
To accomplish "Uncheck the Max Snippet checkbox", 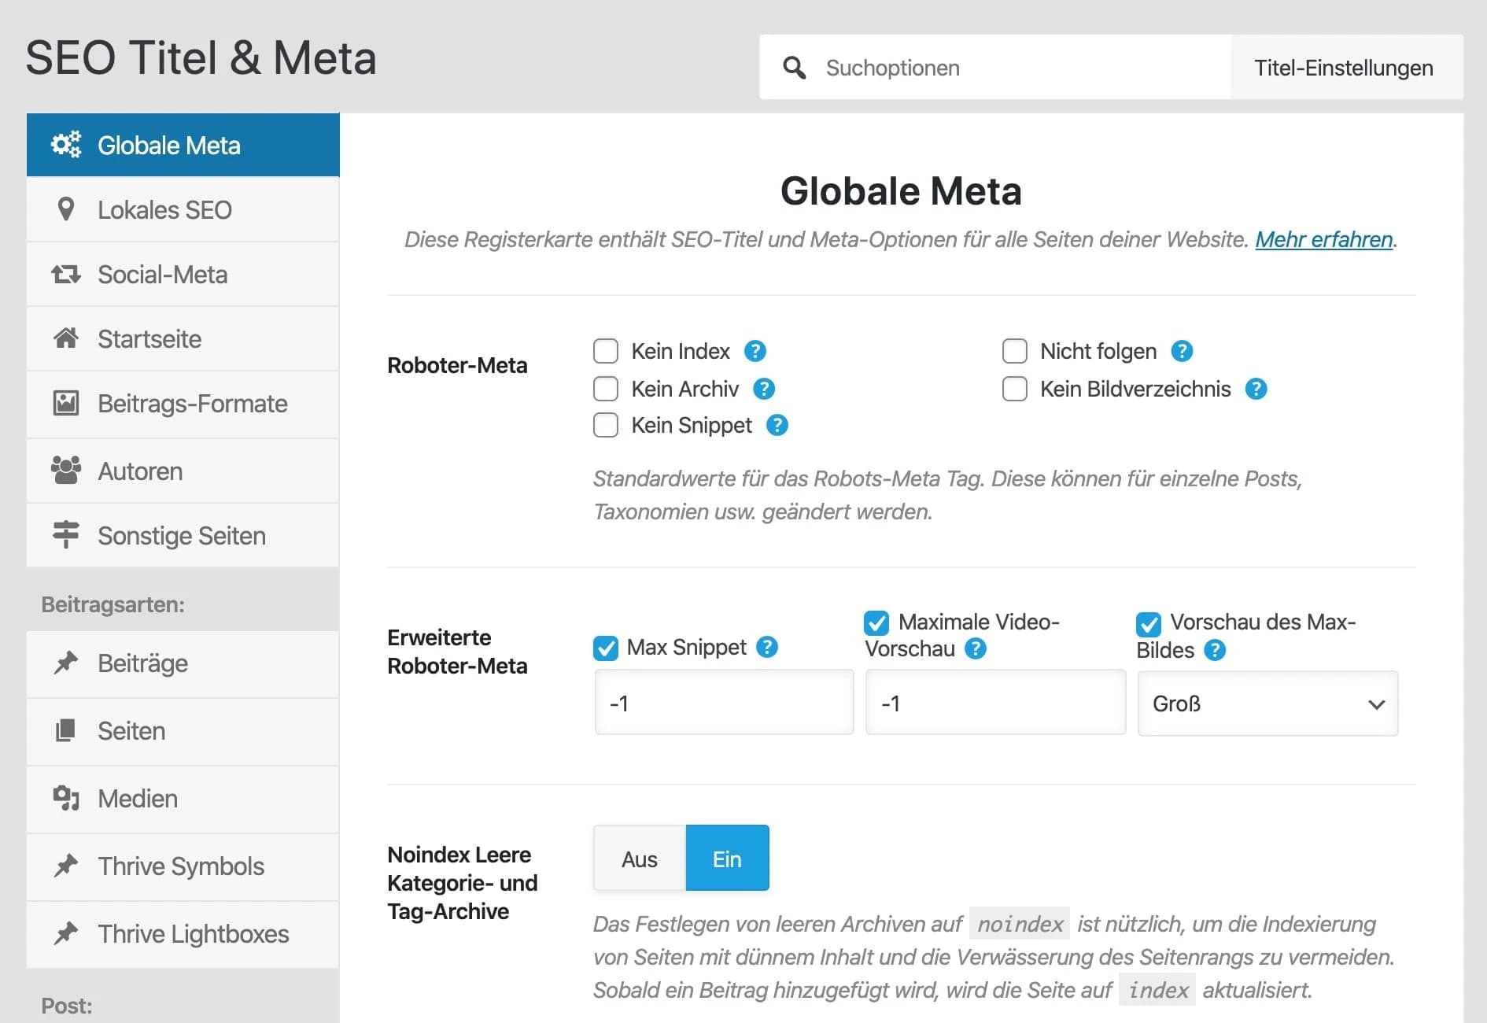I will [606, 648].
